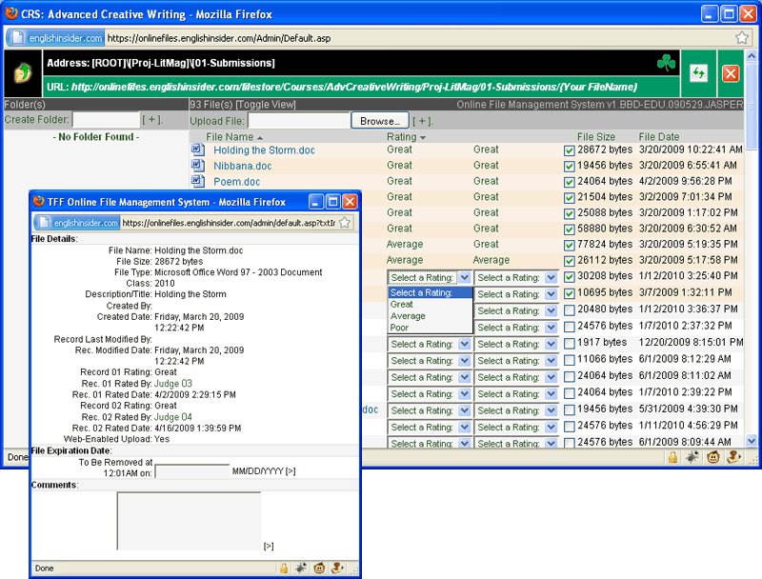The image size is (762, 579).
Task: Click the file expiration date MM/DD/YYYY field
Action: [x=192, y=470]
